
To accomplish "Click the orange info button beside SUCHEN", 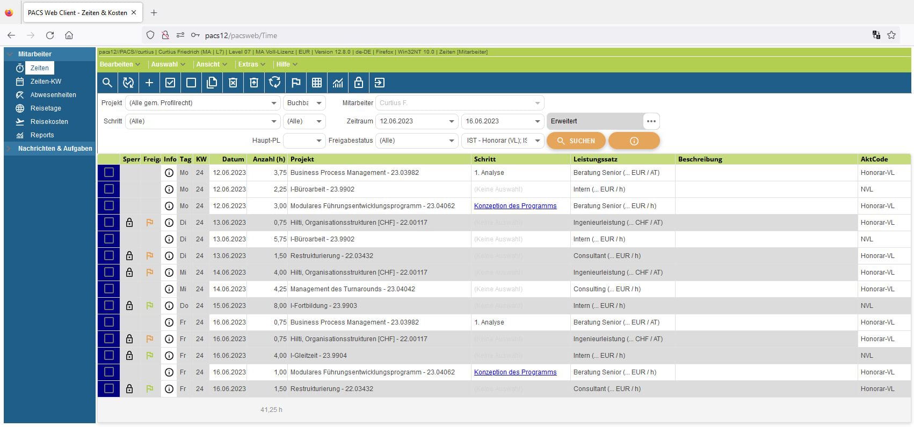I will click(x=634, y=141).
